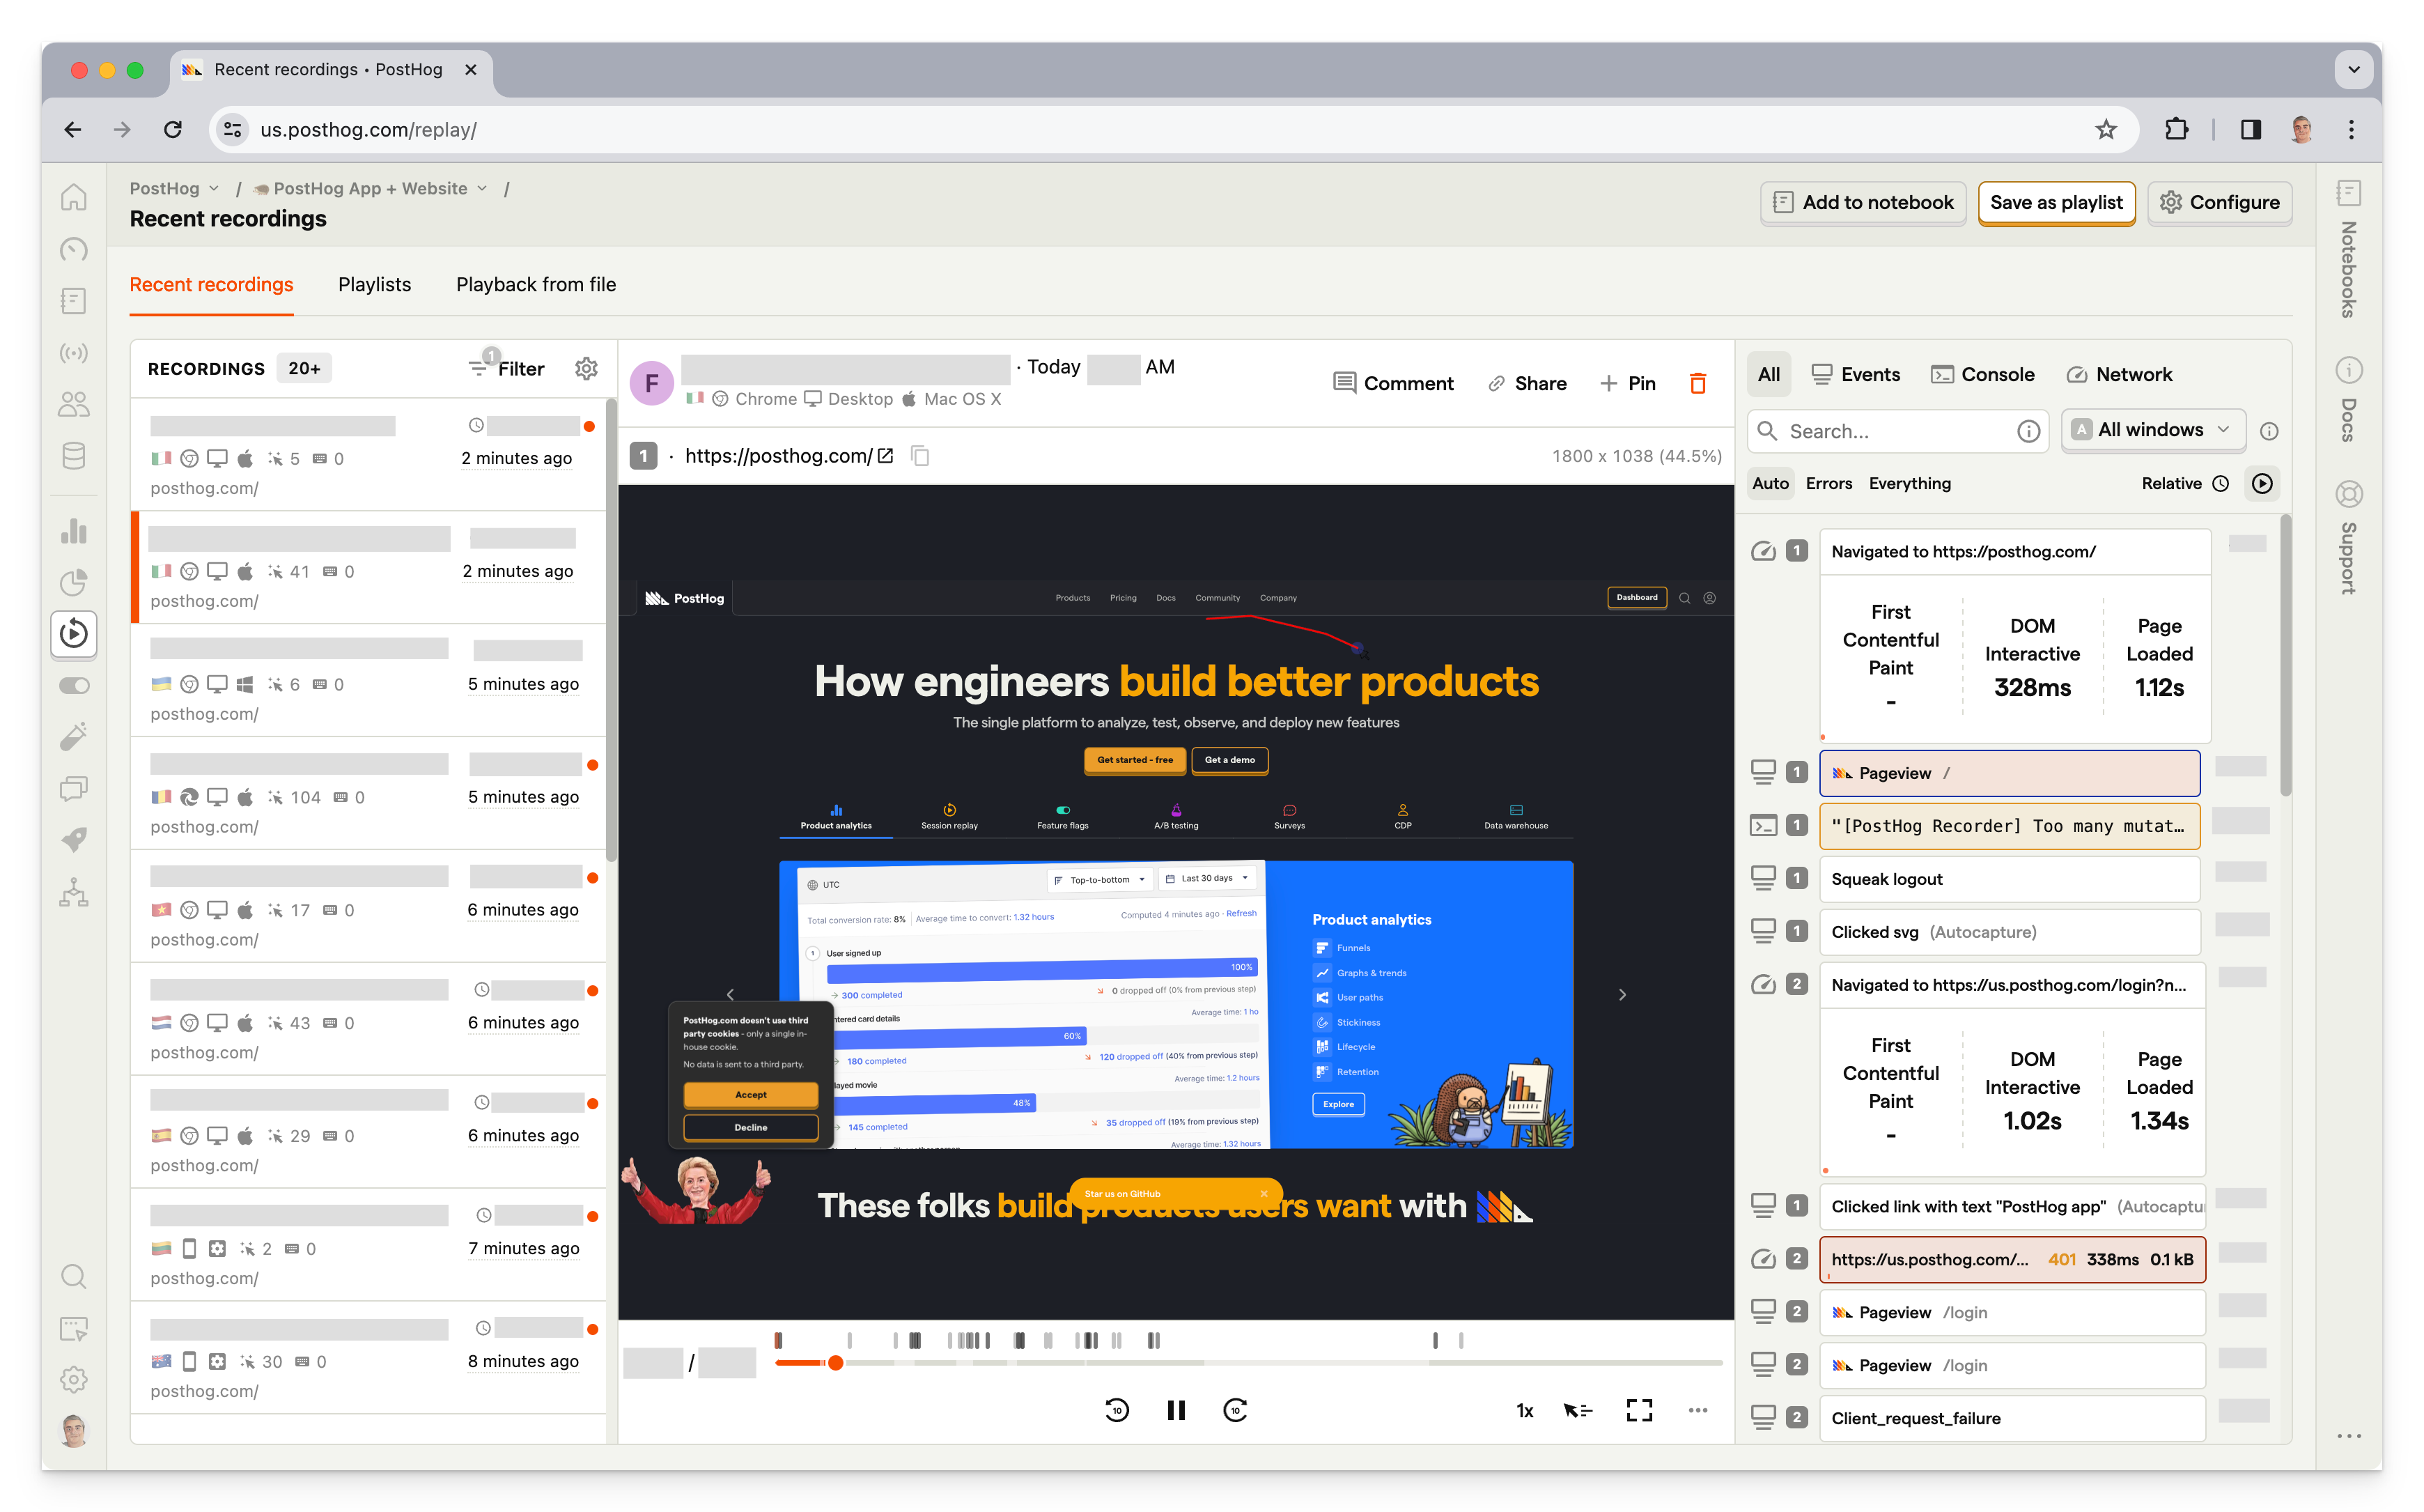Screen dimensions: 2424x1512
Task: Select the Recent recordings tab
Action: [x=211, y=285]
